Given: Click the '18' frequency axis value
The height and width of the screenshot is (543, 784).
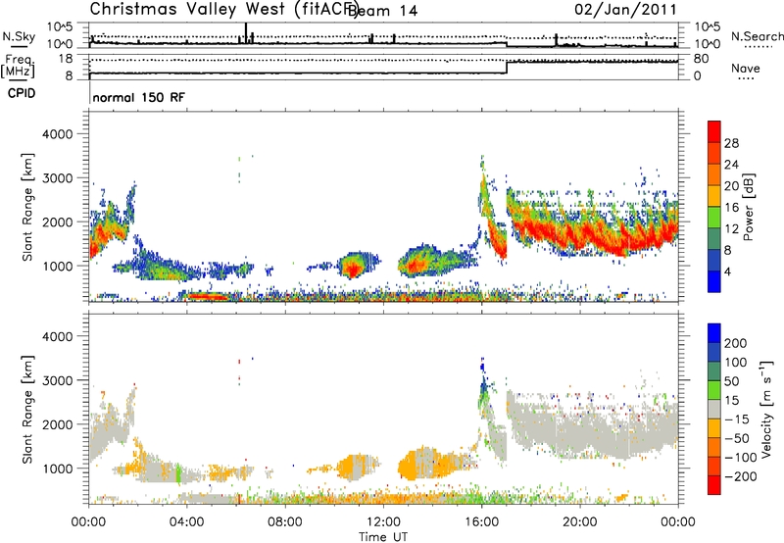Looking at the screenshot, I should click(66, 59).
